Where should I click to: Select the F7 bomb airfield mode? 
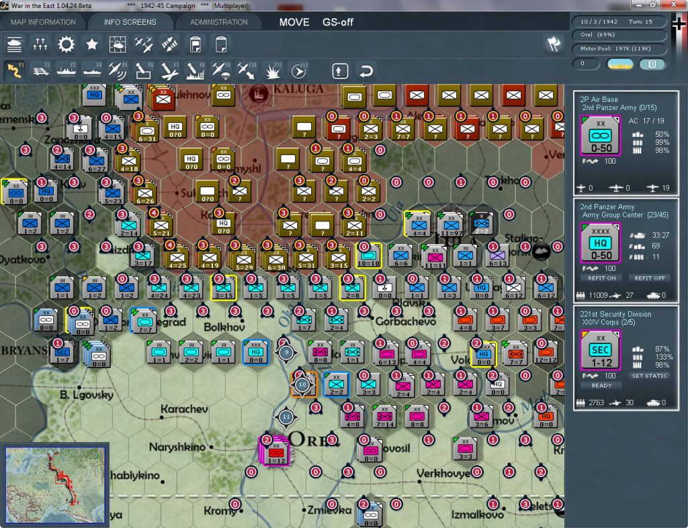pyautogui.click(x=169, y=70)
